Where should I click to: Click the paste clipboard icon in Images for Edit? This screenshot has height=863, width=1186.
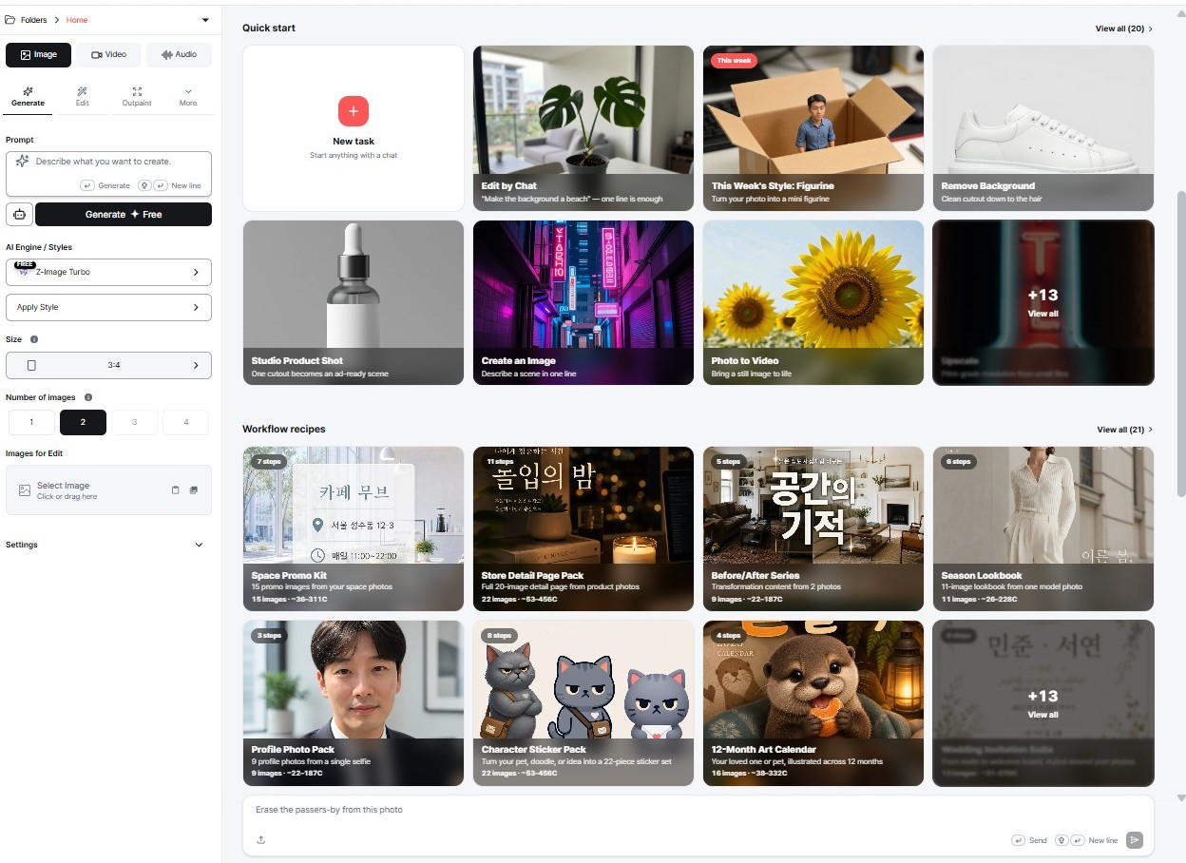click(175, 490)
